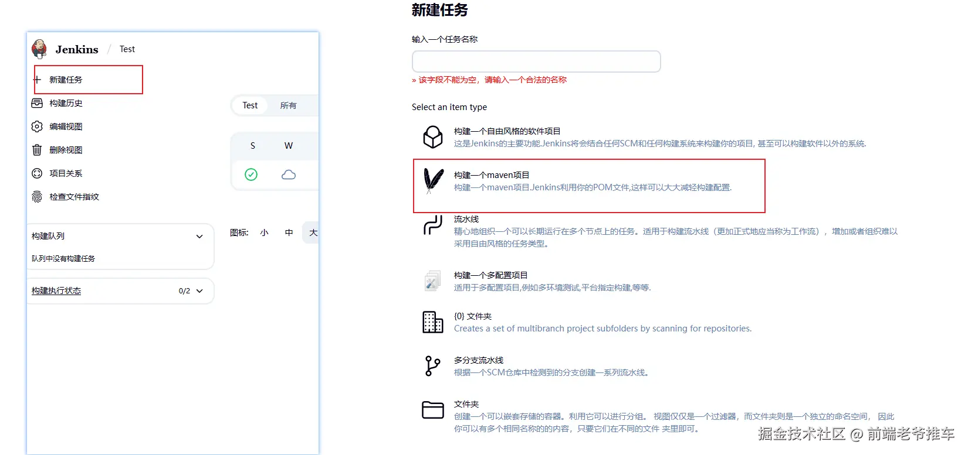Click the 删除视图 trash icon
The image size is (968, 455).
click(37, 150)
